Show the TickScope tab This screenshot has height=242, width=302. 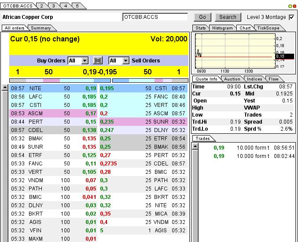[268, 28]
